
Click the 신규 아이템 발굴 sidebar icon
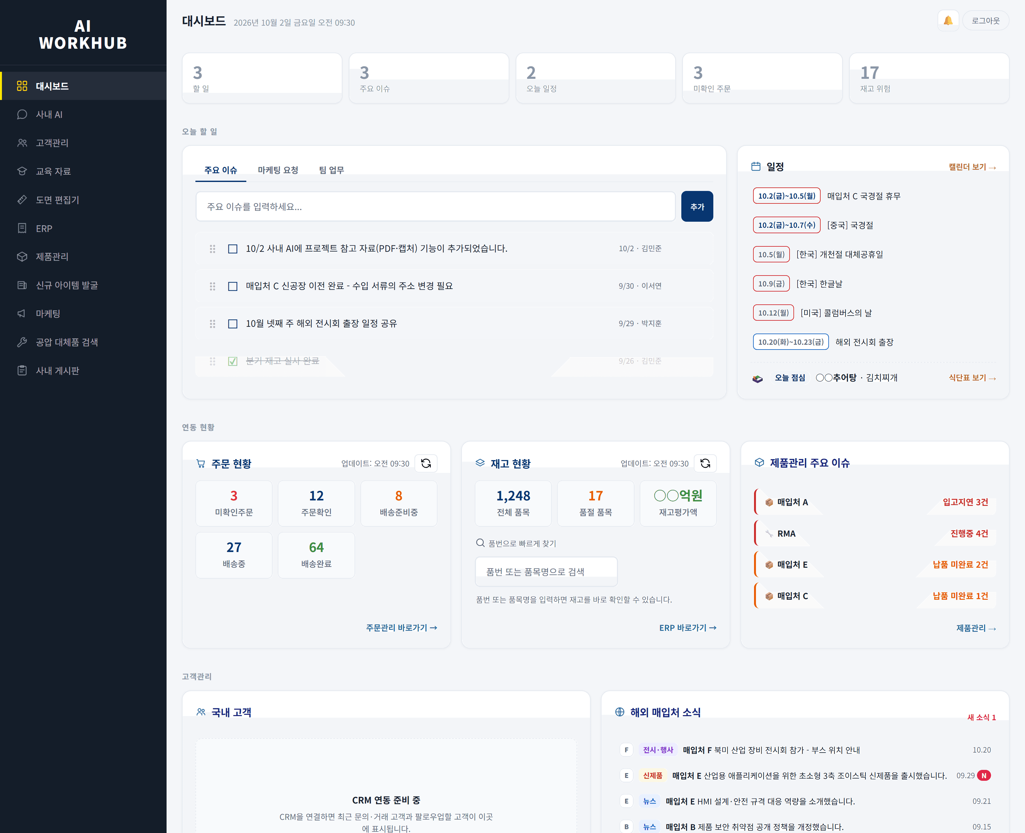[x=22, y=285]
